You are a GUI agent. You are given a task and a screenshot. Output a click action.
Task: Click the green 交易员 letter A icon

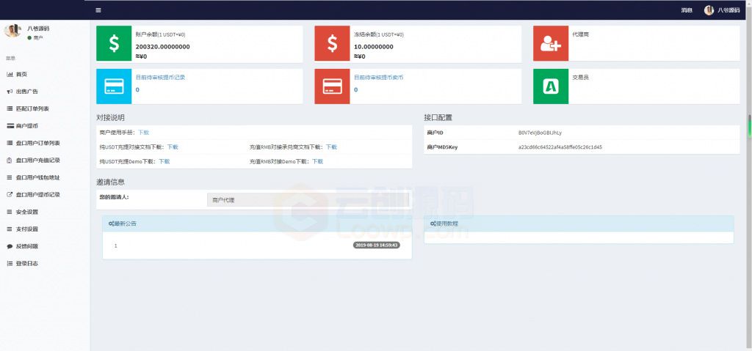coord(551,86)
